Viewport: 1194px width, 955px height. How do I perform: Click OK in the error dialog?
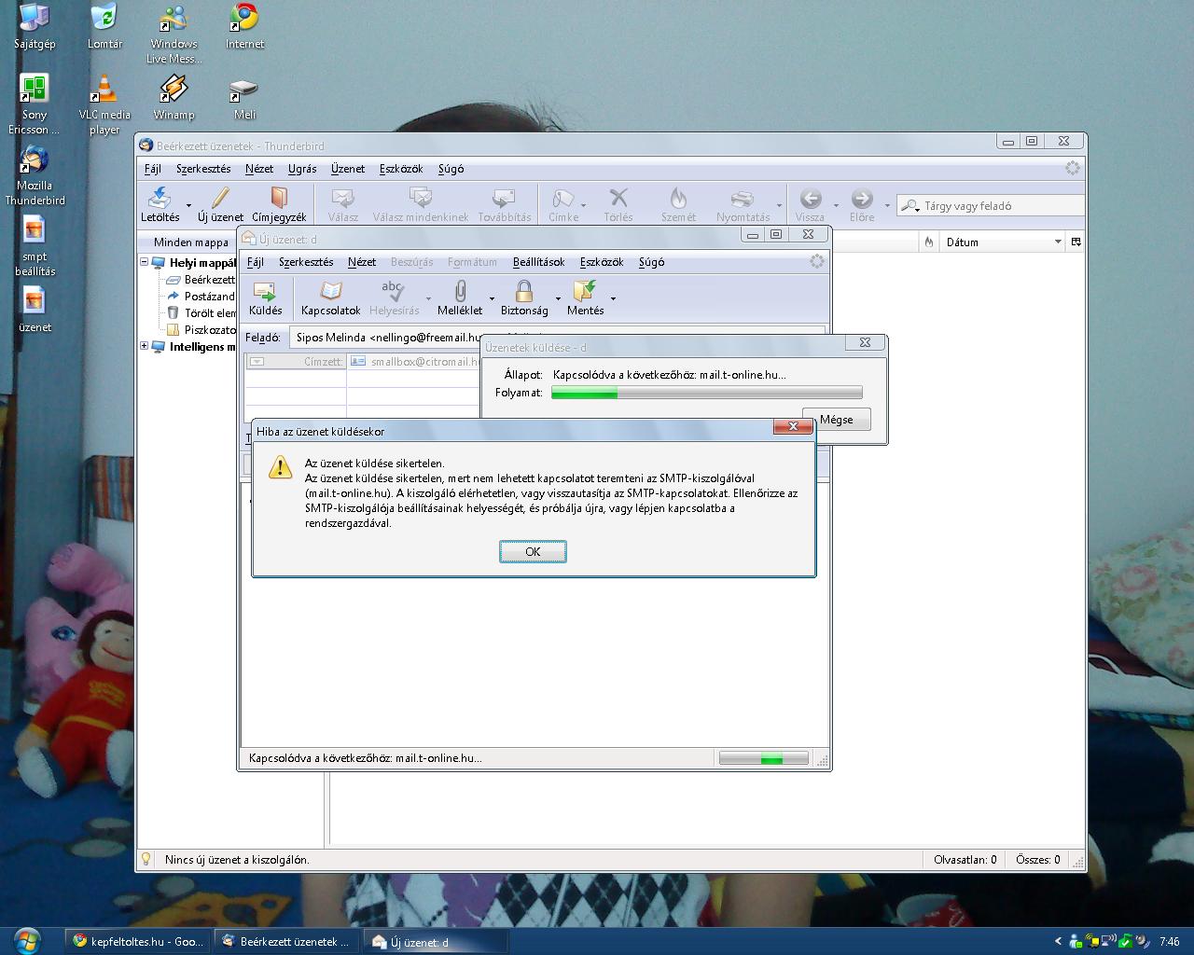tap(533, 551)
